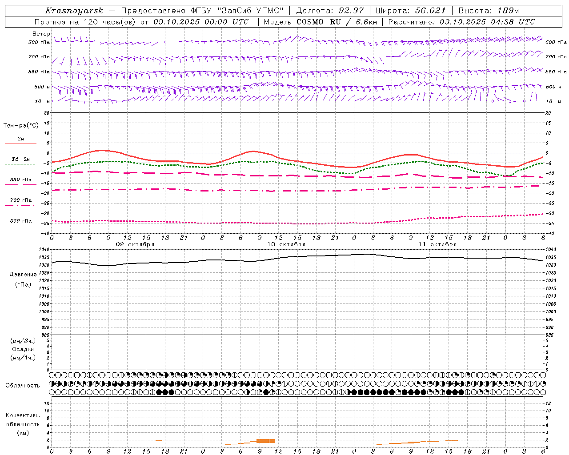Select the Прогноз на 120 часа(ов) text

pos(85,22)
